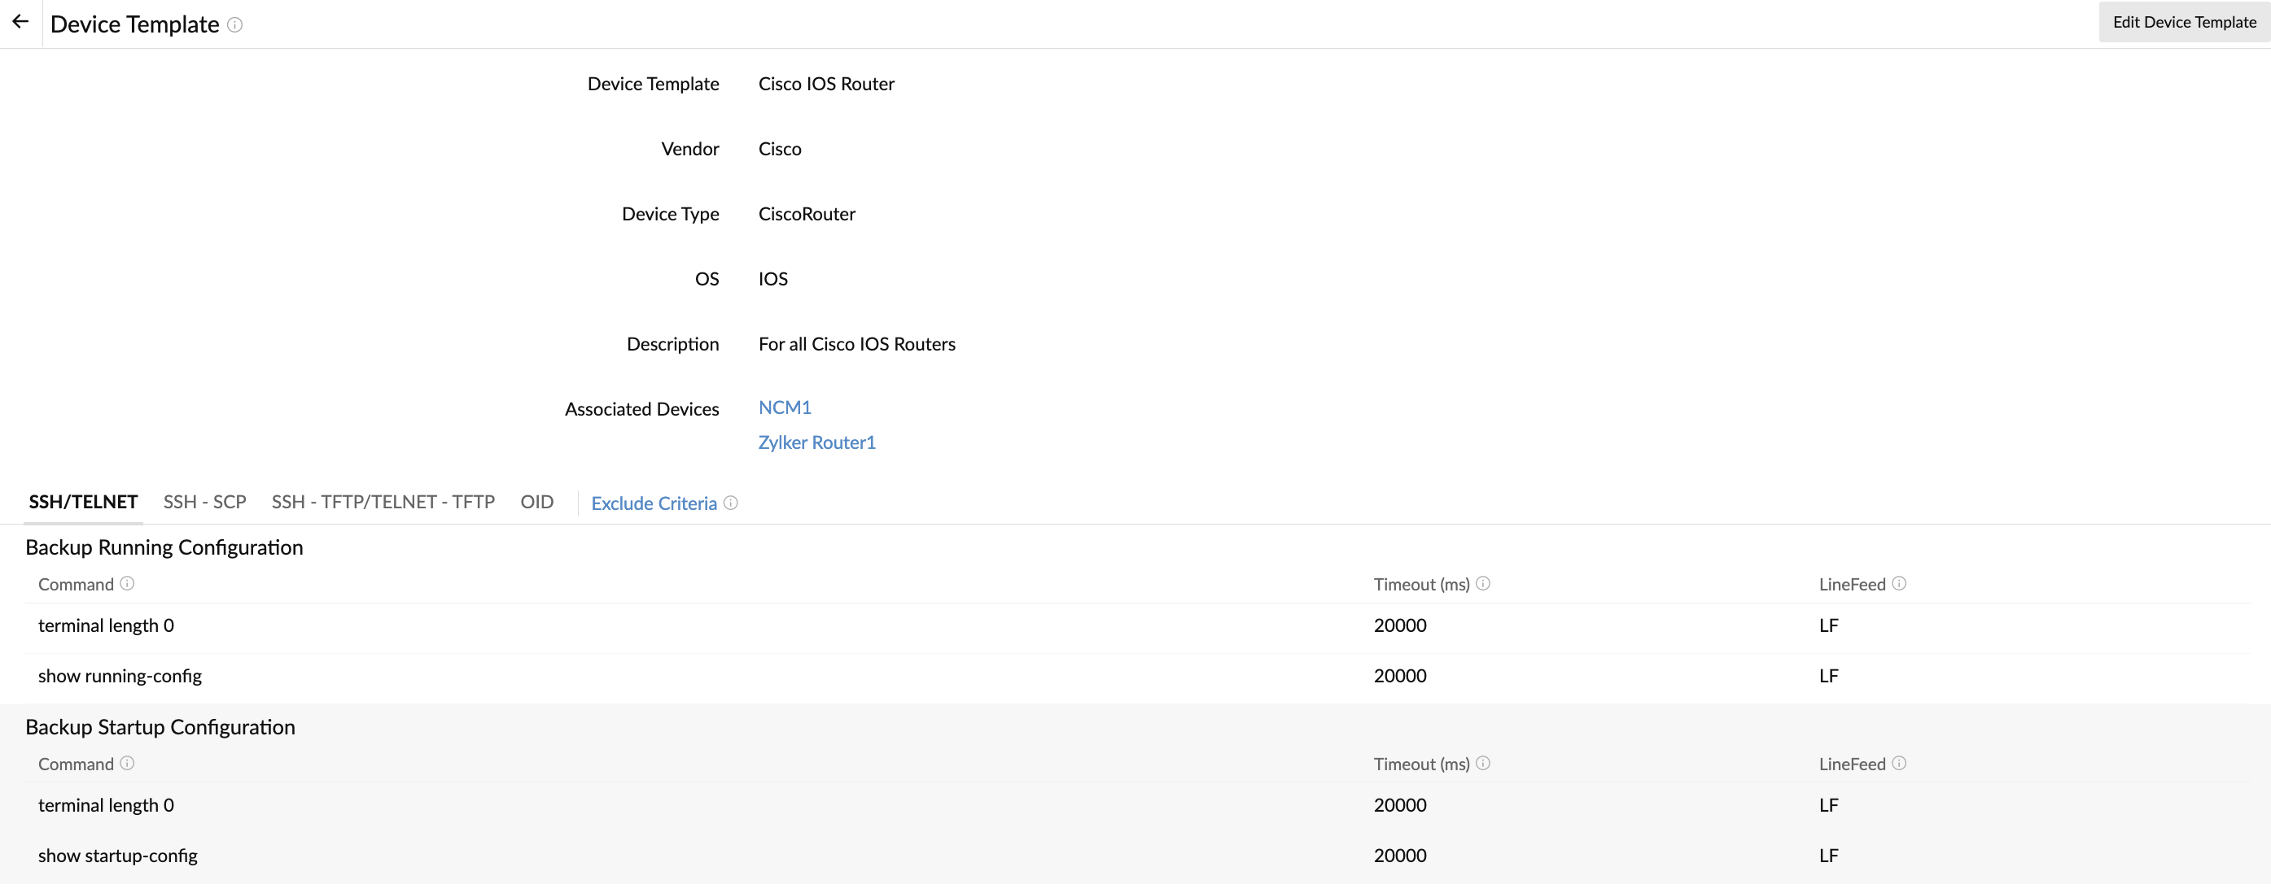Open the SSH - SCP tab
Screen dimensions: 2271x893
(x=204, y=502)
